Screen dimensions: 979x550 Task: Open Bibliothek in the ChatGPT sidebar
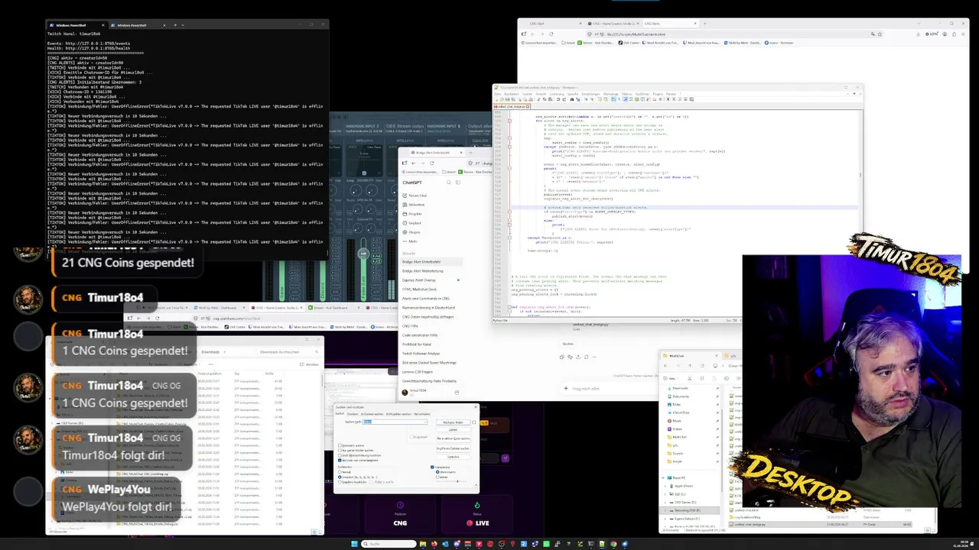416,205
